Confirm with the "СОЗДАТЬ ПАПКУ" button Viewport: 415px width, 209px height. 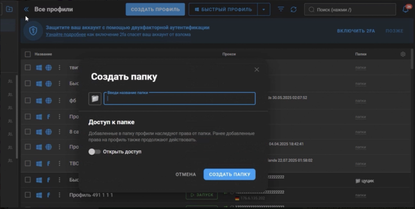point(229,174)
